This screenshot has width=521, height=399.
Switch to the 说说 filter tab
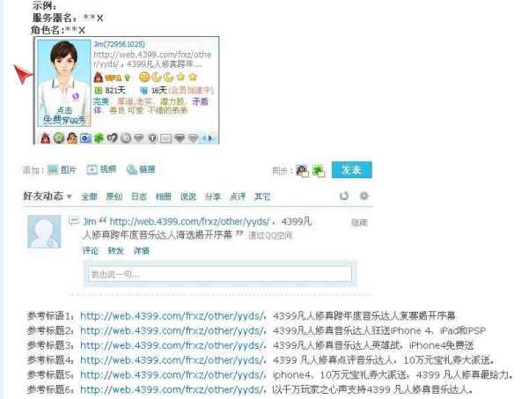pyautogui.click(x=188, y=196)
